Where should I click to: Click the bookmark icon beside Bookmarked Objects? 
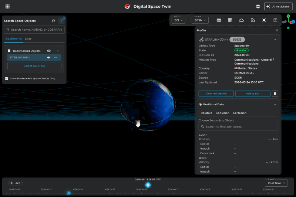point(9,51)
